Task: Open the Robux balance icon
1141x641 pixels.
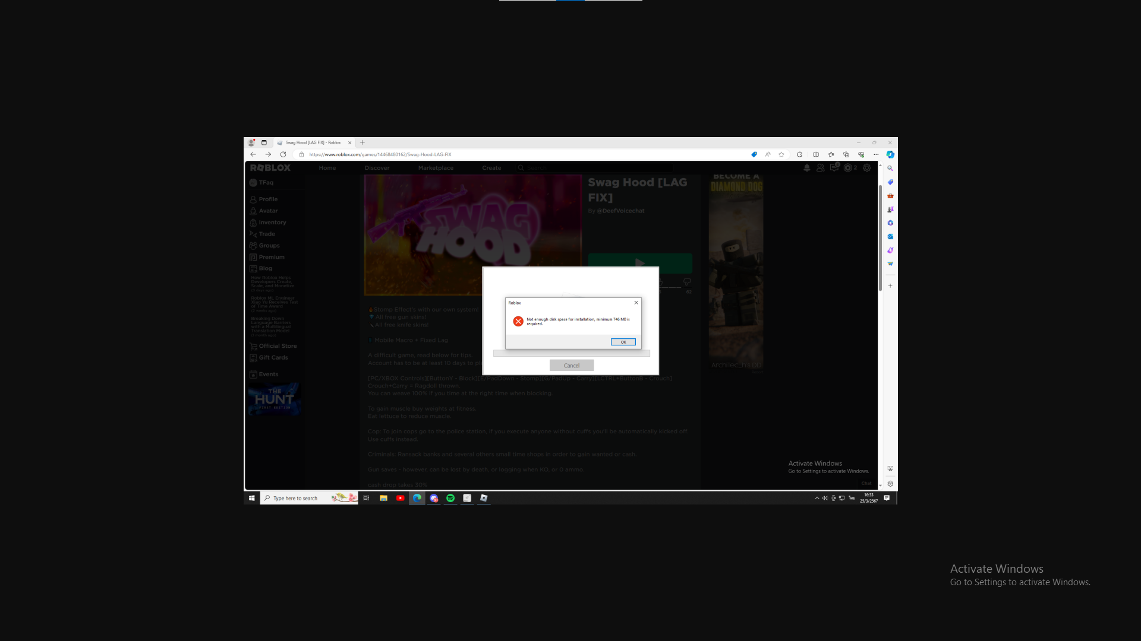Action: pyautogui.click(x=847, y=168)
